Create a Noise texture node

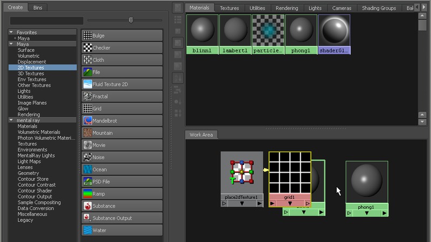tap(122, 157)
